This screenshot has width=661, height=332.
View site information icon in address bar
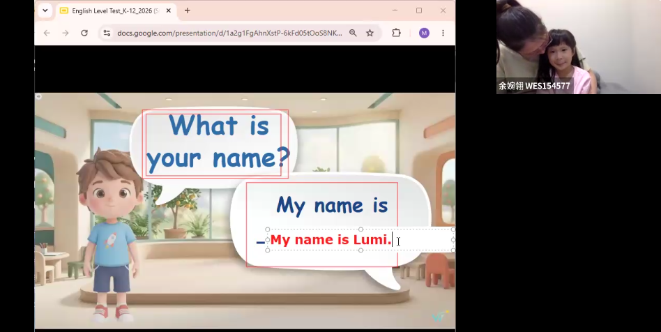click(107, 33)
